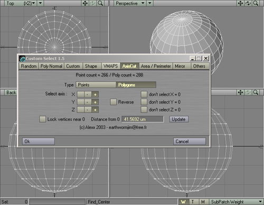Select the plus side for the X axis
264x205 pixels.
tap(95, 95)
